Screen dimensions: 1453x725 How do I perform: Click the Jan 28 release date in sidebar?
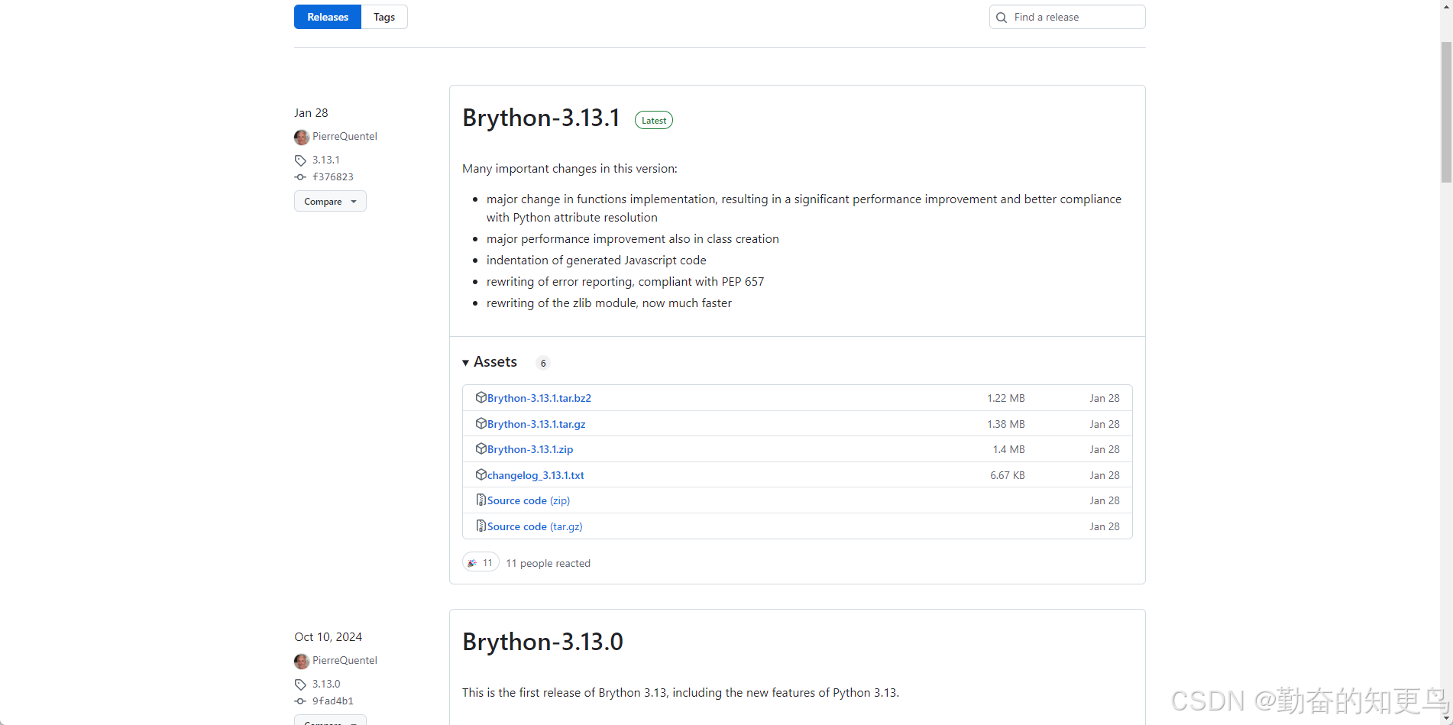311,112
